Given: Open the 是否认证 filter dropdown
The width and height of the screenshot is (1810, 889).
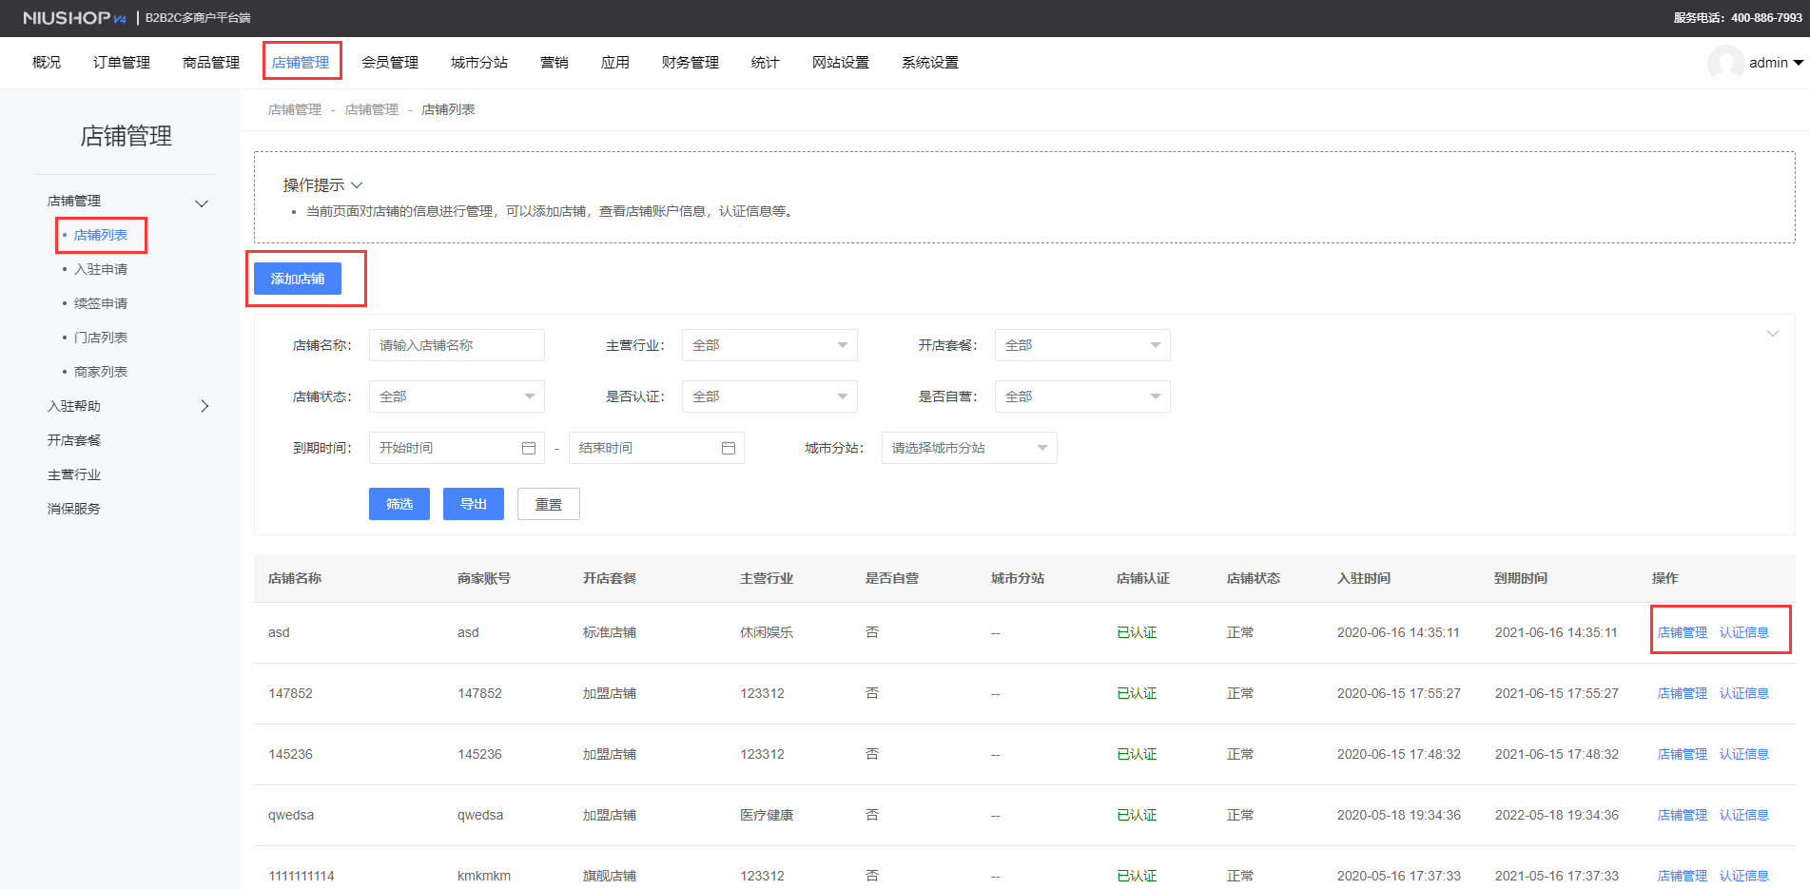Looking at the screenshot, I should pyautogui.click(x=769, y=396).
